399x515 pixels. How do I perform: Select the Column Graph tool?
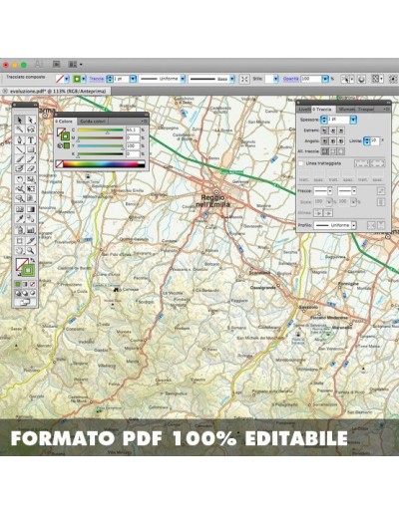coord(31,230)
